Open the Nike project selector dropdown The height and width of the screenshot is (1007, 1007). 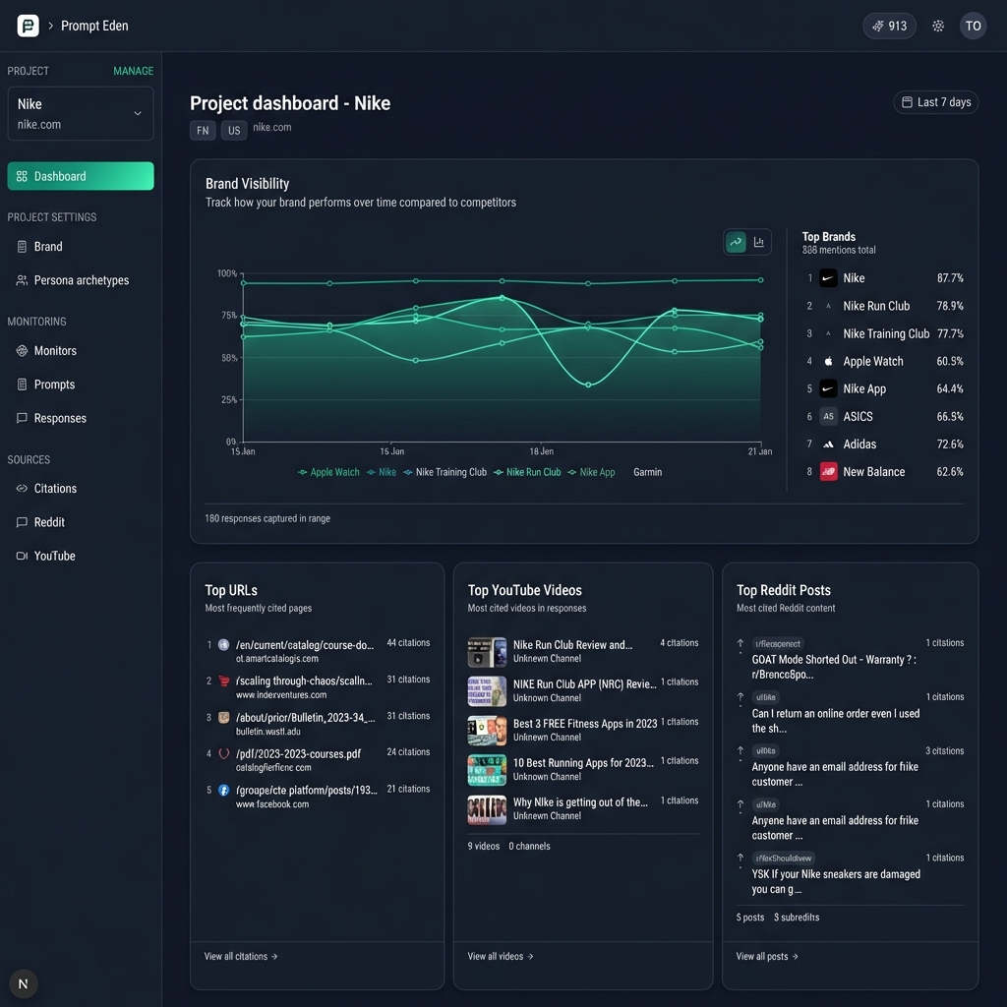tap(80, 113)
